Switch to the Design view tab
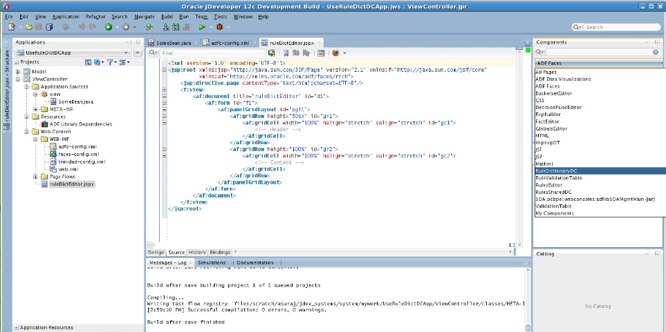The image size is (666, 332). coord(156,253)
